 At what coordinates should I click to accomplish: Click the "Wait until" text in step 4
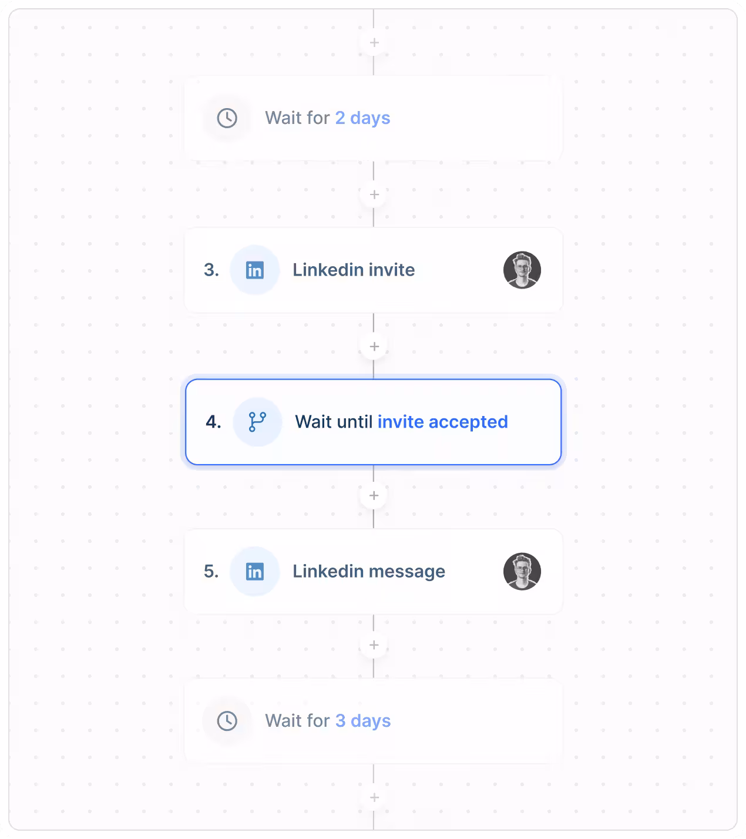pyautogui.click(x=334, y=422)
